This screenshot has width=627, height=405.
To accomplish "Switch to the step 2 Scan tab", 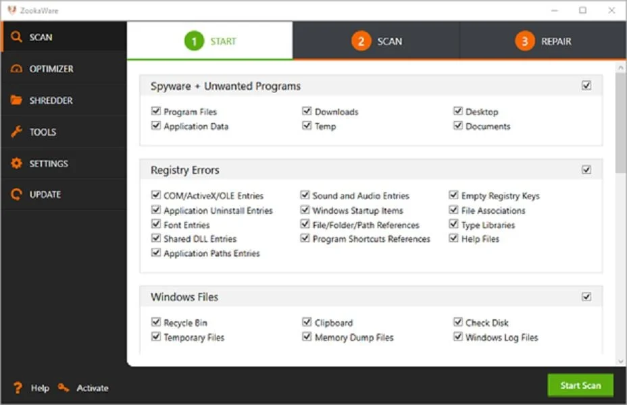I will tap(376, 41).
